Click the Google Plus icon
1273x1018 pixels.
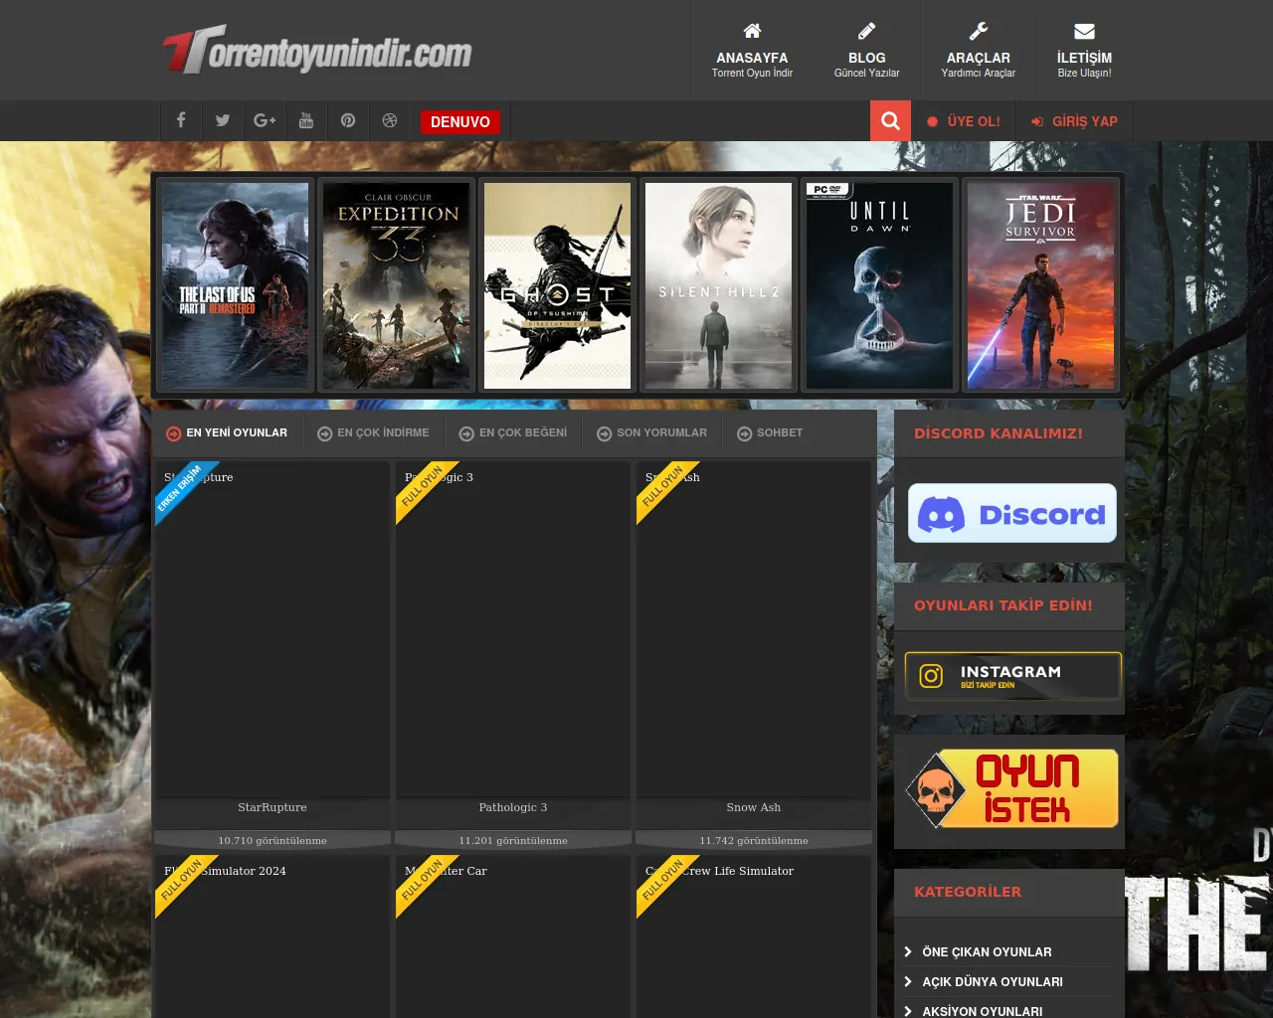tap(264, 120)
